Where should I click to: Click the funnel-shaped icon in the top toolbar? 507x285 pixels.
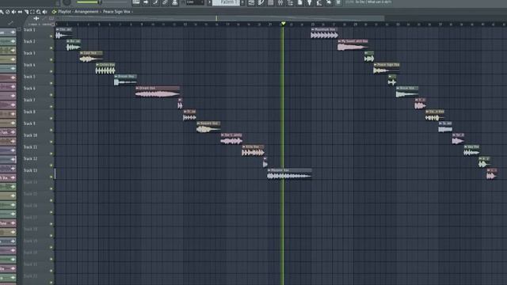(310, 2)
